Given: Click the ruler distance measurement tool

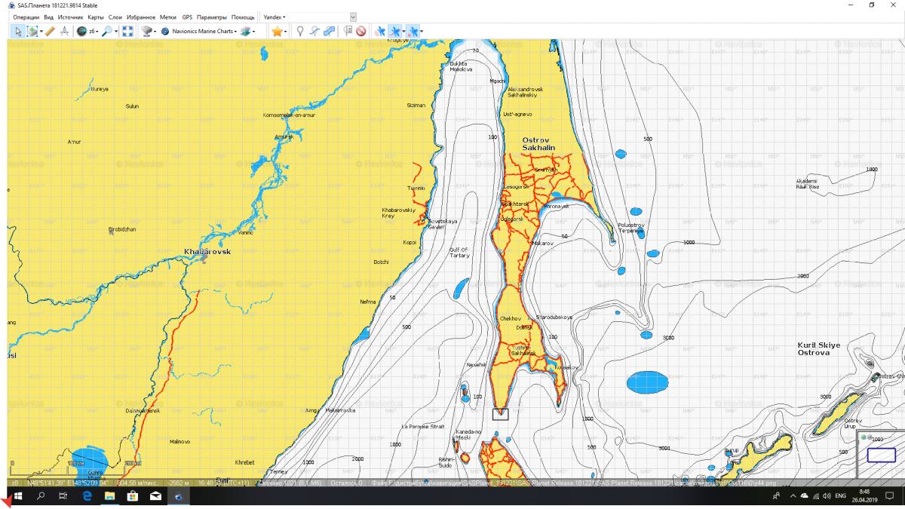Looking at the screenshot, I should coord(50,31).
